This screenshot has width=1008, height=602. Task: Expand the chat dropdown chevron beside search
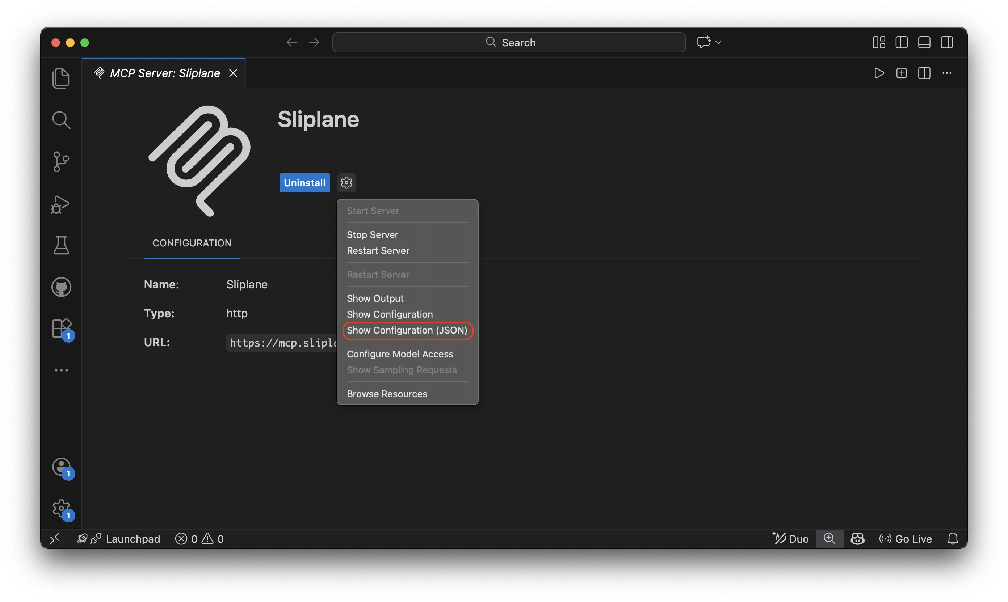coord(718,42)
